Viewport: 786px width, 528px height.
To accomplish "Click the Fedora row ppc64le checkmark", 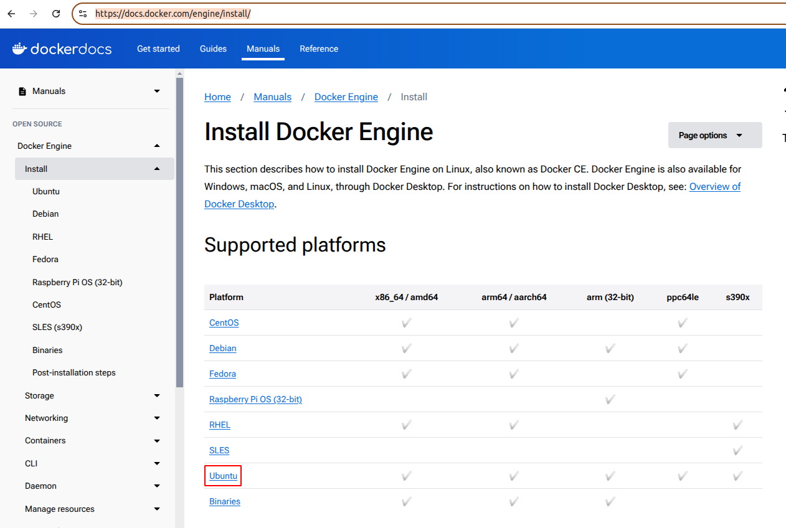I will pos(683,374).
